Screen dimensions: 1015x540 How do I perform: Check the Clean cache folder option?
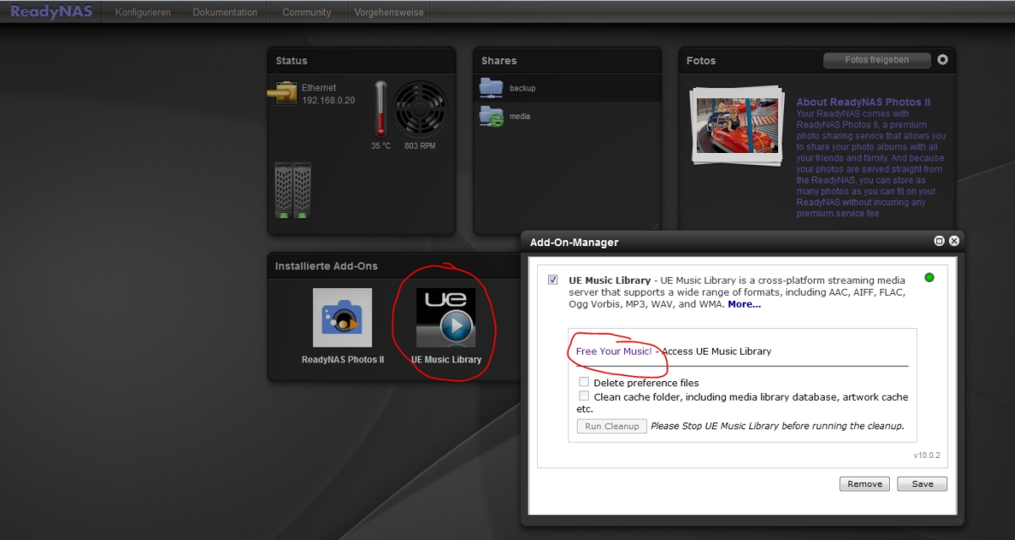[584, 395]
